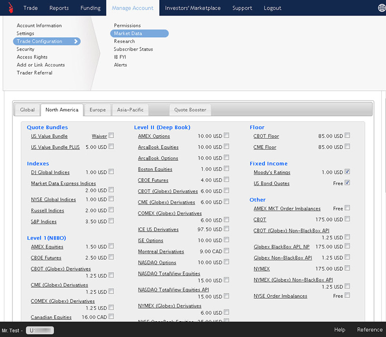
Task: Check NYSE Order Imbalances checkbox
Action: coord(347,295)
